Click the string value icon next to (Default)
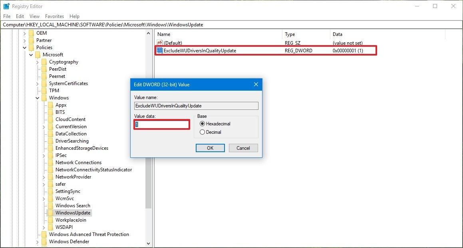 [159, 43]
